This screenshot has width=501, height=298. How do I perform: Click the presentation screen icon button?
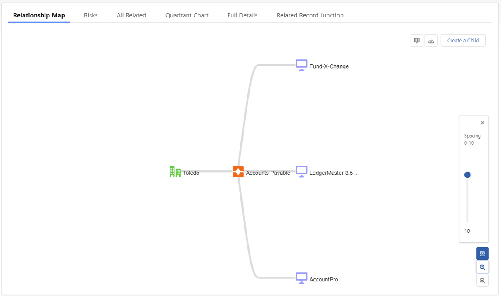pyautogui.click(x=417, y=40)
